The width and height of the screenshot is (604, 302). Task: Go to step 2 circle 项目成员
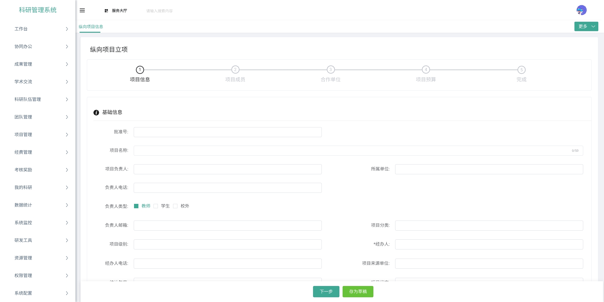pyautogui.click(x=235, y=70)
